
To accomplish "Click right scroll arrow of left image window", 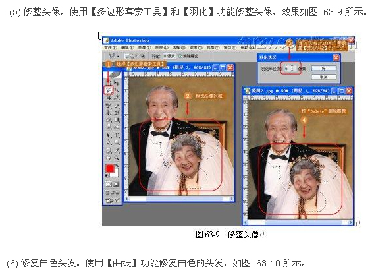I will pyautogui.click(x=231, y=199).
